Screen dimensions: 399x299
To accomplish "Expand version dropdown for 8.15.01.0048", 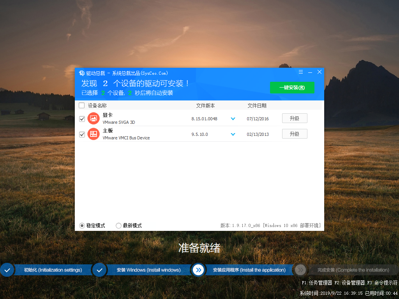I will (x=233, y=119).
